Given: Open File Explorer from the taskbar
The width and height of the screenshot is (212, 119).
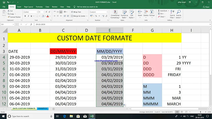Looking at the screenshot, I should (x=71, y=116).
